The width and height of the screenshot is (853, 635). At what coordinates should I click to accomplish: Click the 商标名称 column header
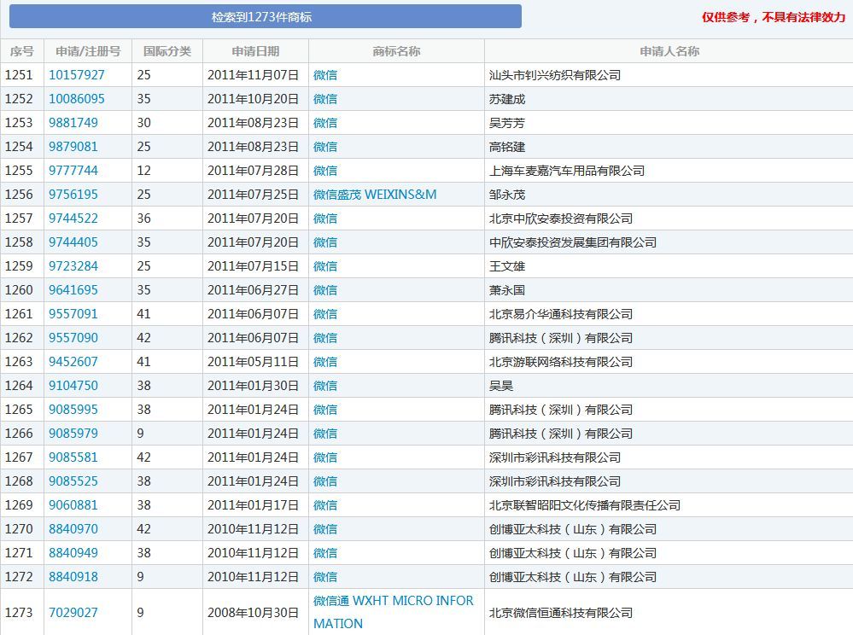point(396,51)
